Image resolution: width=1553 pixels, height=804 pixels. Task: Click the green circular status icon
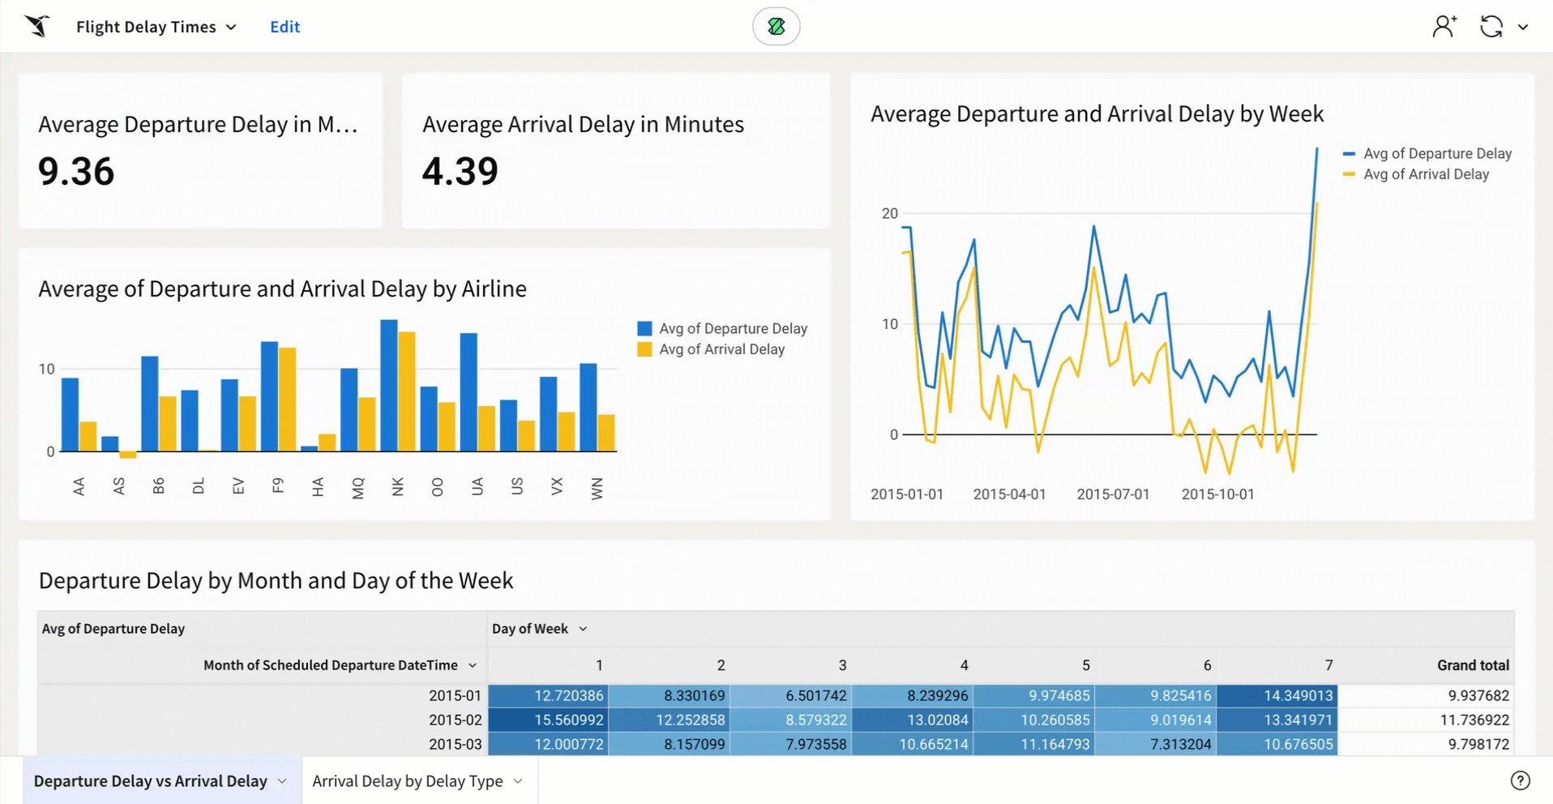(x=776, y=27)
